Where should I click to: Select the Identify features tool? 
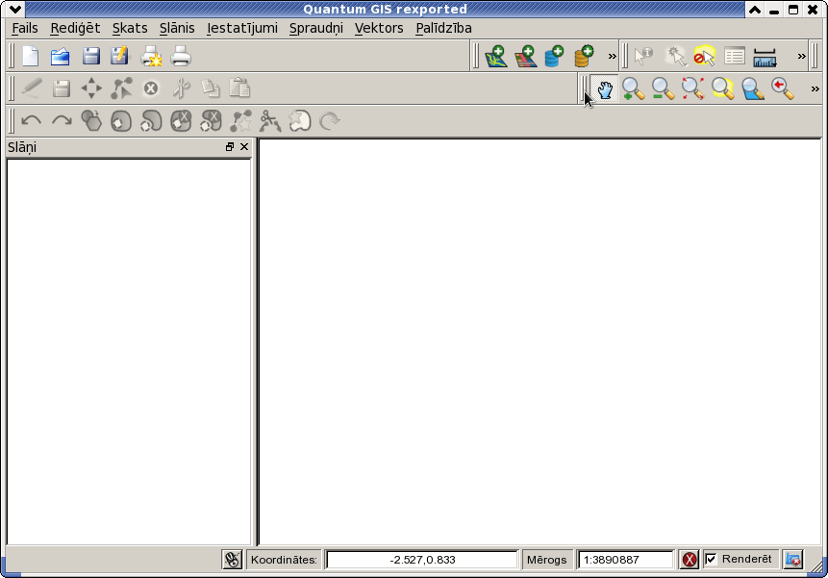[x=643, y=56]
